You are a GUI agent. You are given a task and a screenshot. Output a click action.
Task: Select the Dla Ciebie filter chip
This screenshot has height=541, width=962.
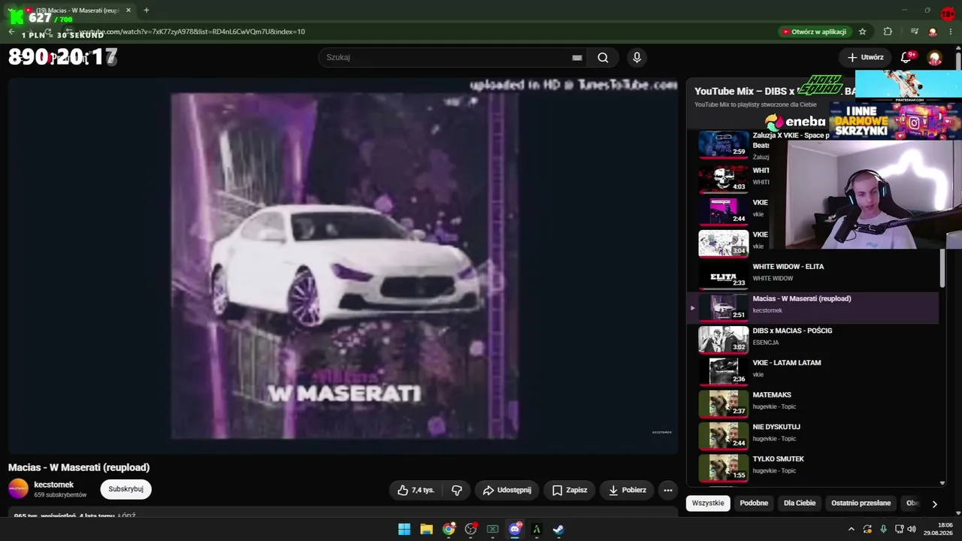coord(800,503)
